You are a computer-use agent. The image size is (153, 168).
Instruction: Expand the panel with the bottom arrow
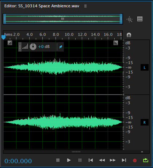point(142,152)
